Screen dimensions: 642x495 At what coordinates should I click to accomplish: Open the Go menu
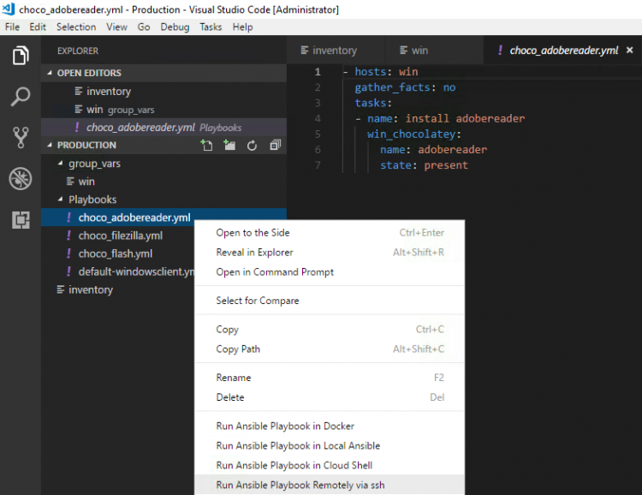coord(144,27)
